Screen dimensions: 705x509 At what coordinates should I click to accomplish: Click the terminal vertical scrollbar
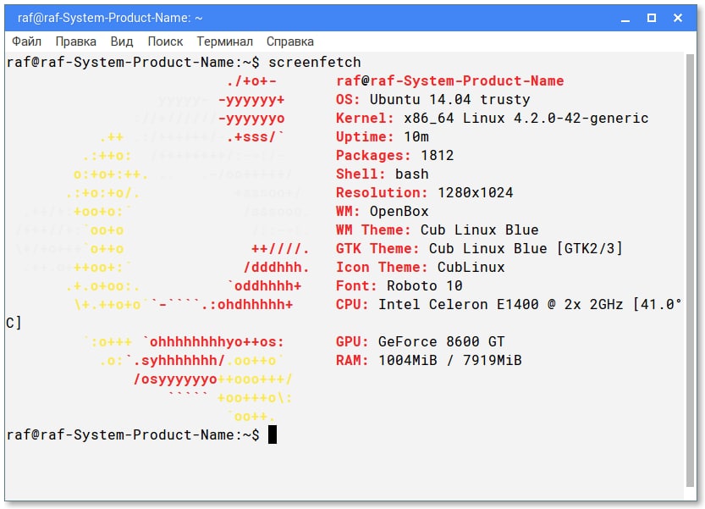pos(690,270)
